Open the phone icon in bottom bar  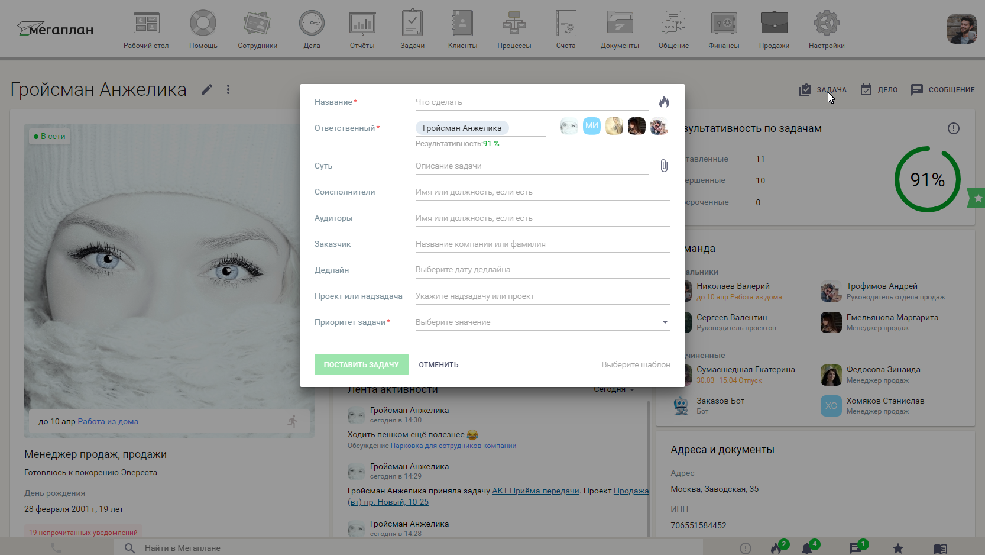pos(56,548)
